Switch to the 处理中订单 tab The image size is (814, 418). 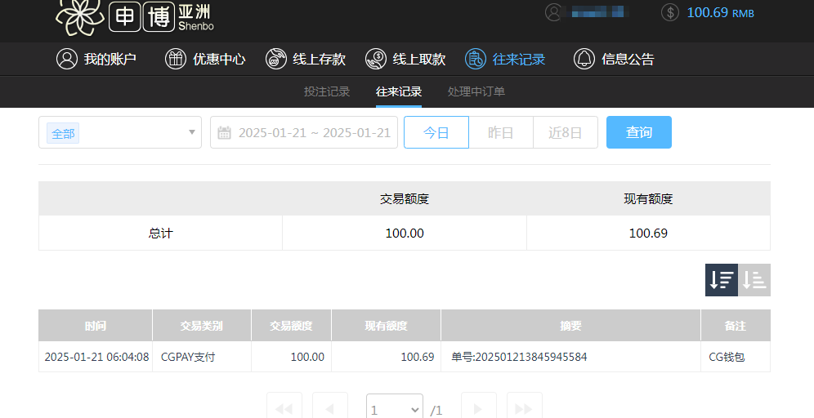point(476,91)
